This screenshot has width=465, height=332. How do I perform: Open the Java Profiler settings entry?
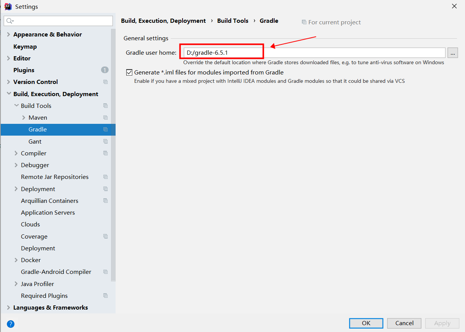[x=38, y=284]
